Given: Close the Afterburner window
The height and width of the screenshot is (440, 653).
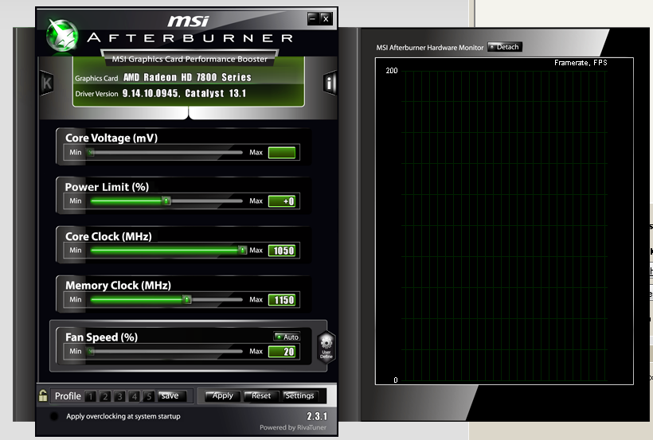Looking at the screenshot, I should click(326, 19).
